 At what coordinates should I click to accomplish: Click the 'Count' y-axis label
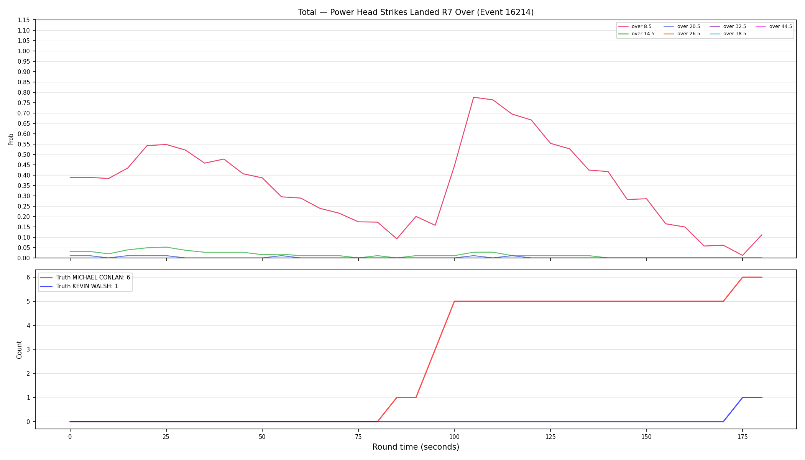click(19, 350)
